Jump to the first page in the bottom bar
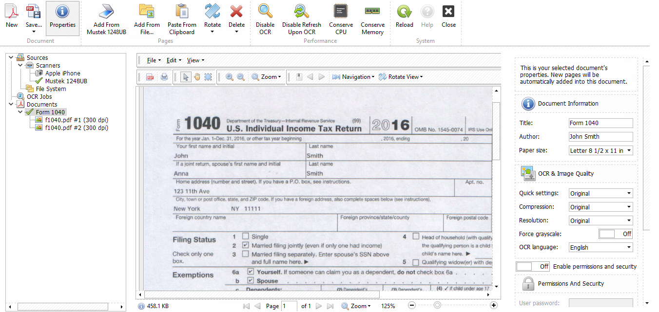The width and height of the screenshot is (659, 312). pyautogui.click(x=246, y=306)
